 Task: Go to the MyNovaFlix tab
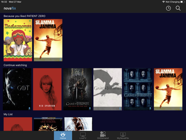pyautogui.click(x=123, y=135)
